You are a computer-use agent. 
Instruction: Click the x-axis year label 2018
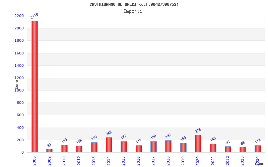(168, 161)
